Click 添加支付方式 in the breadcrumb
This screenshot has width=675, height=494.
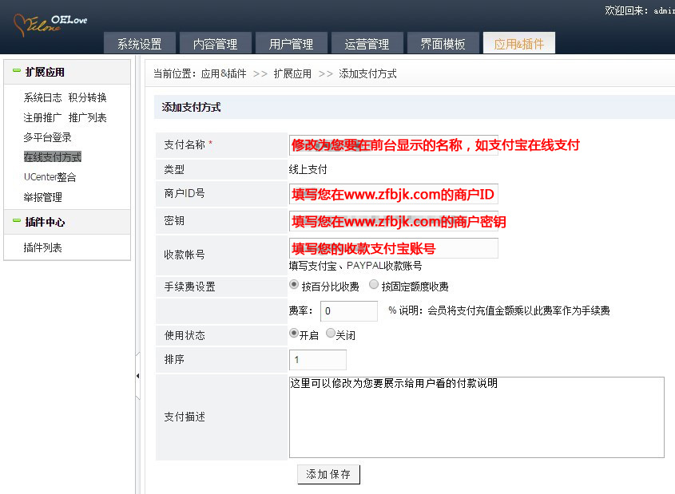(x=367, y=73)
